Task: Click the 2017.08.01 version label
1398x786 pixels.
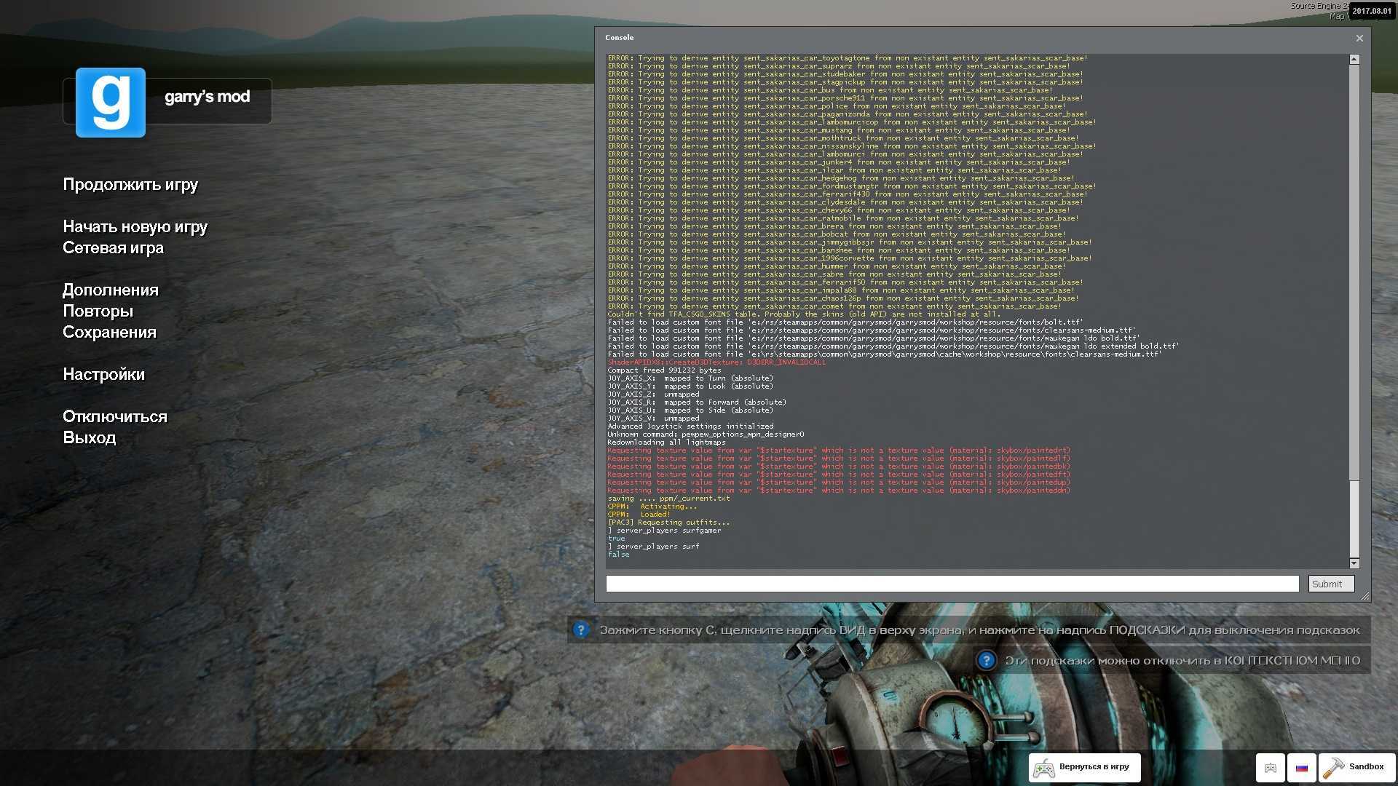Action: (1371, 11)
